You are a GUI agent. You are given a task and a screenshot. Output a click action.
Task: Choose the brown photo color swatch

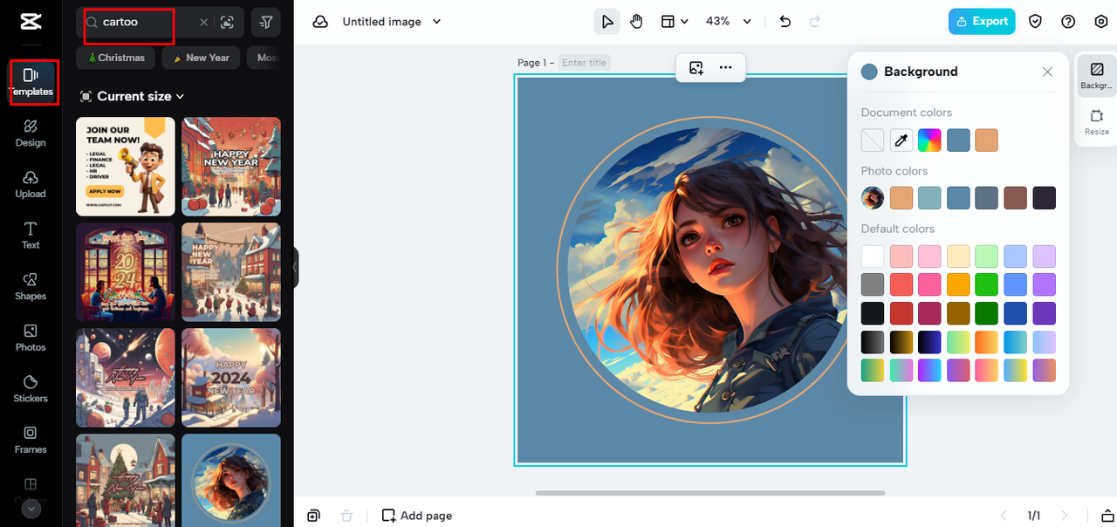click(x=1015, y=198)
